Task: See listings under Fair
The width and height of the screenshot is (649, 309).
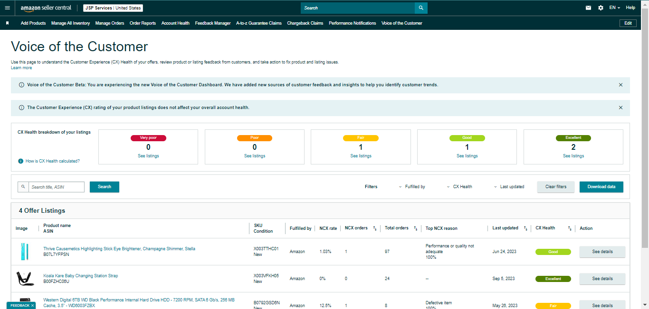Action: point(361,156)
